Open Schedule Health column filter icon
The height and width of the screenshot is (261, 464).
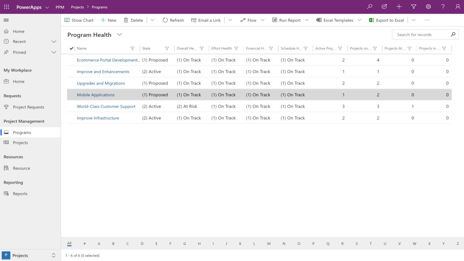pos(306,48)
